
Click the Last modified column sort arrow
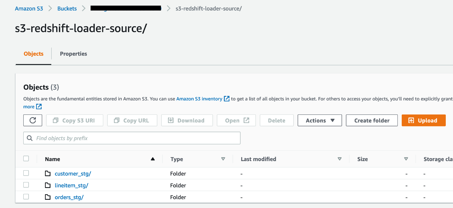pos(340,159)
